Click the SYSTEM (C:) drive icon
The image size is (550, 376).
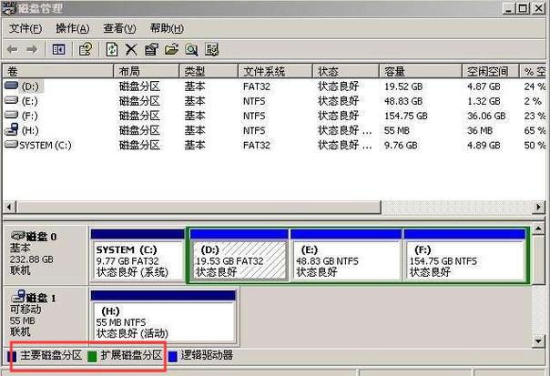coord(11,144)
